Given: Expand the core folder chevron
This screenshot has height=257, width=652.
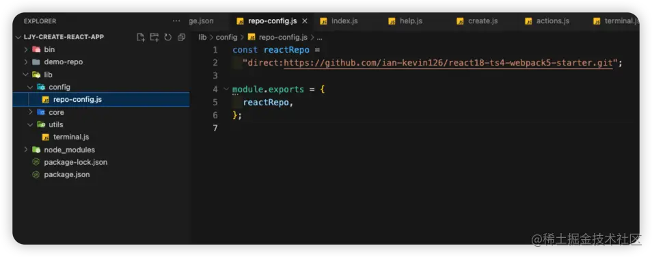Looking at the screenshot, I should click(x=30, y=112).
